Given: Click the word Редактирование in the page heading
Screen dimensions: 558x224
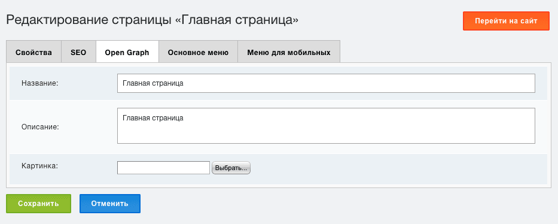Looking at the screenshot, I should (x=57, y=20).
